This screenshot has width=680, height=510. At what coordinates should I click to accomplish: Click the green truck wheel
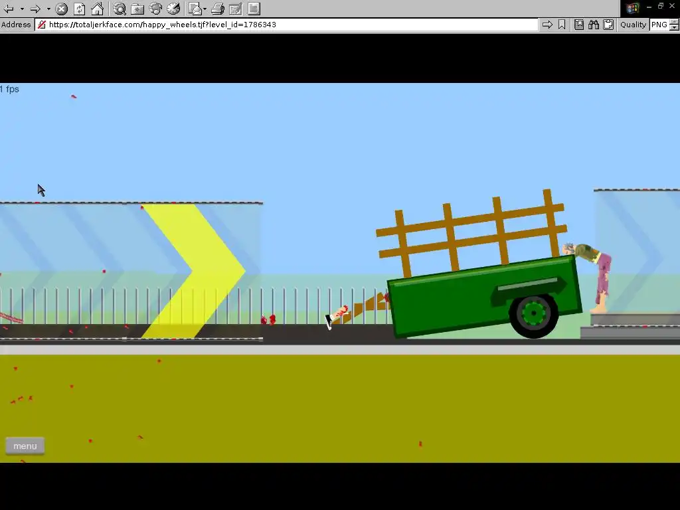(533, 314)
